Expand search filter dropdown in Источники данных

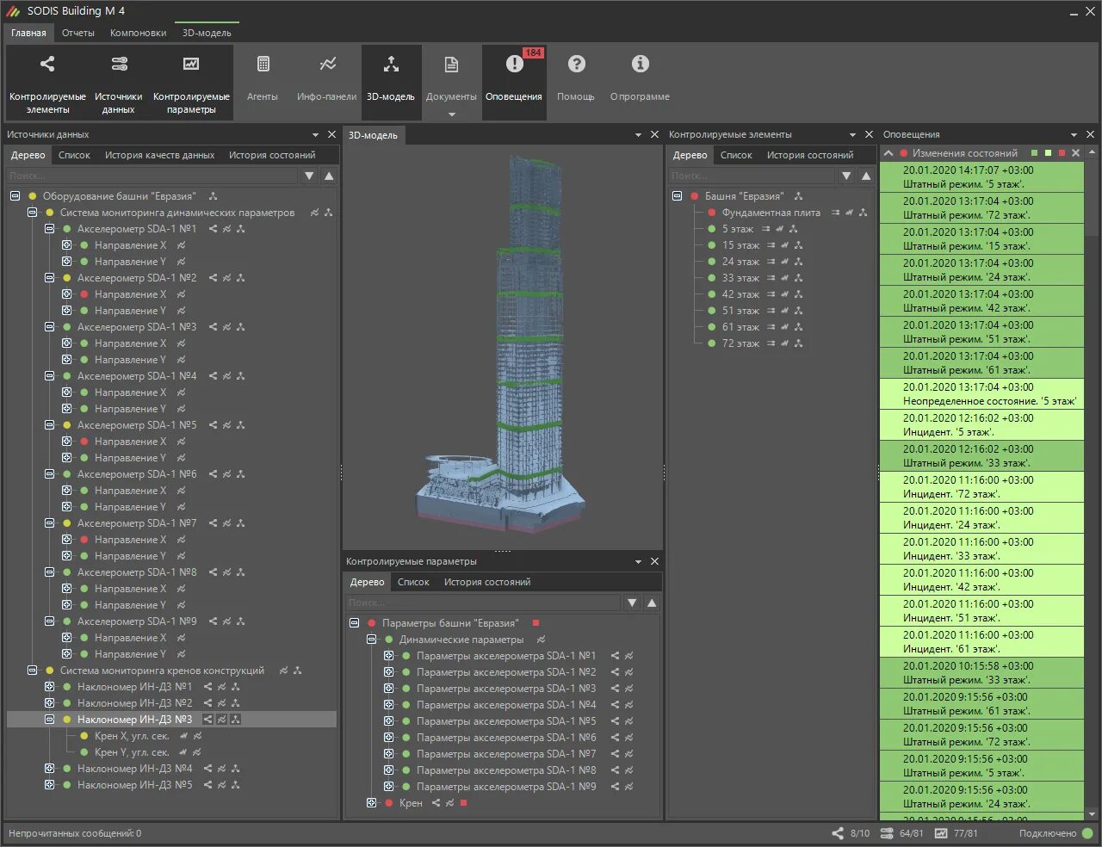(x=309, y=176)
